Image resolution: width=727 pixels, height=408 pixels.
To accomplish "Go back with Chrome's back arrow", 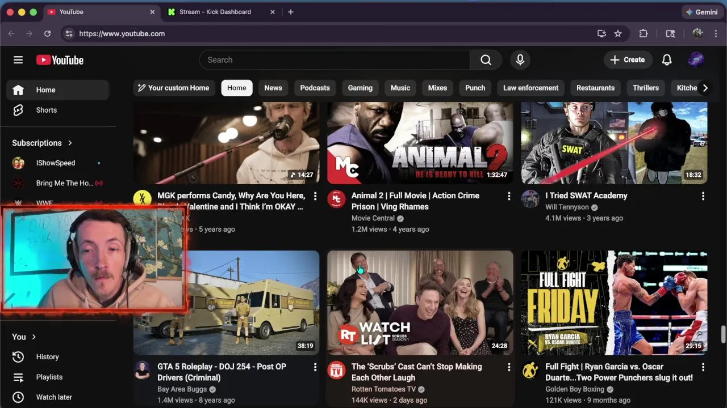I will [11, 33].
